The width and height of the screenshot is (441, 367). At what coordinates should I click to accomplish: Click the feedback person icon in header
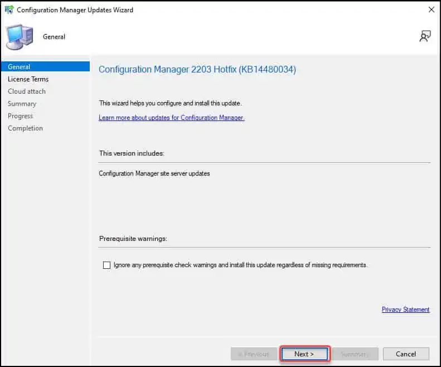[425, 37]
